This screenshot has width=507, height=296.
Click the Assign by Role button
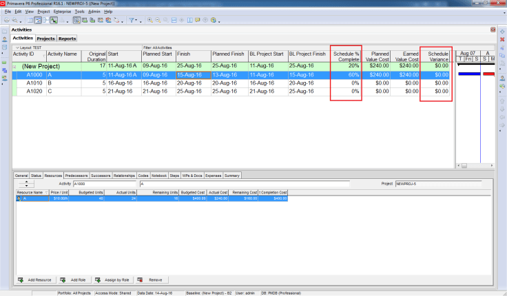[x=113, y=280]
